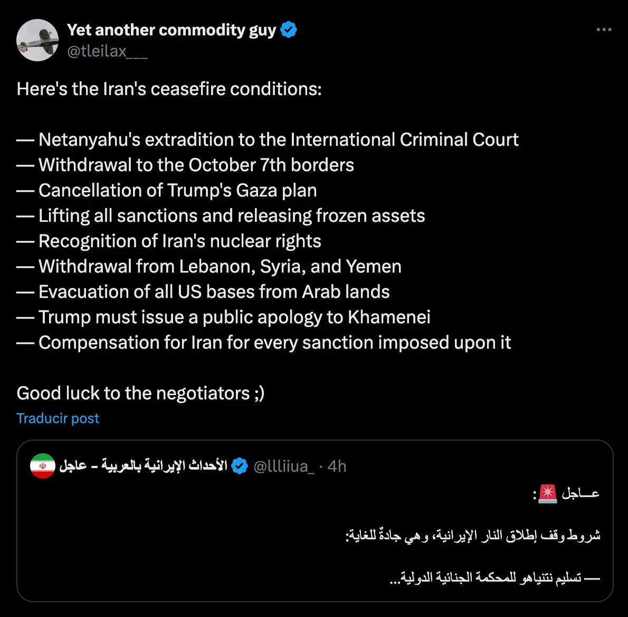Click the line about Netanyahu's extradition

coord(278,139)
